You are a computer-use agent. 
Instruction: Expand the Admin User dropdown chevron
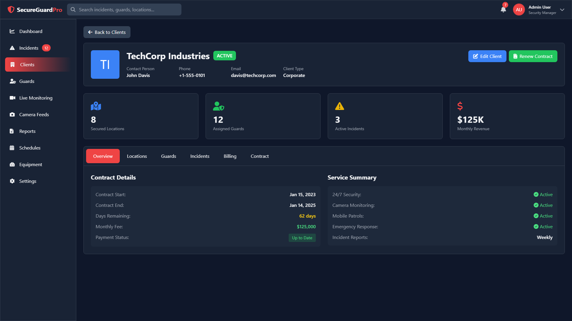562,10
